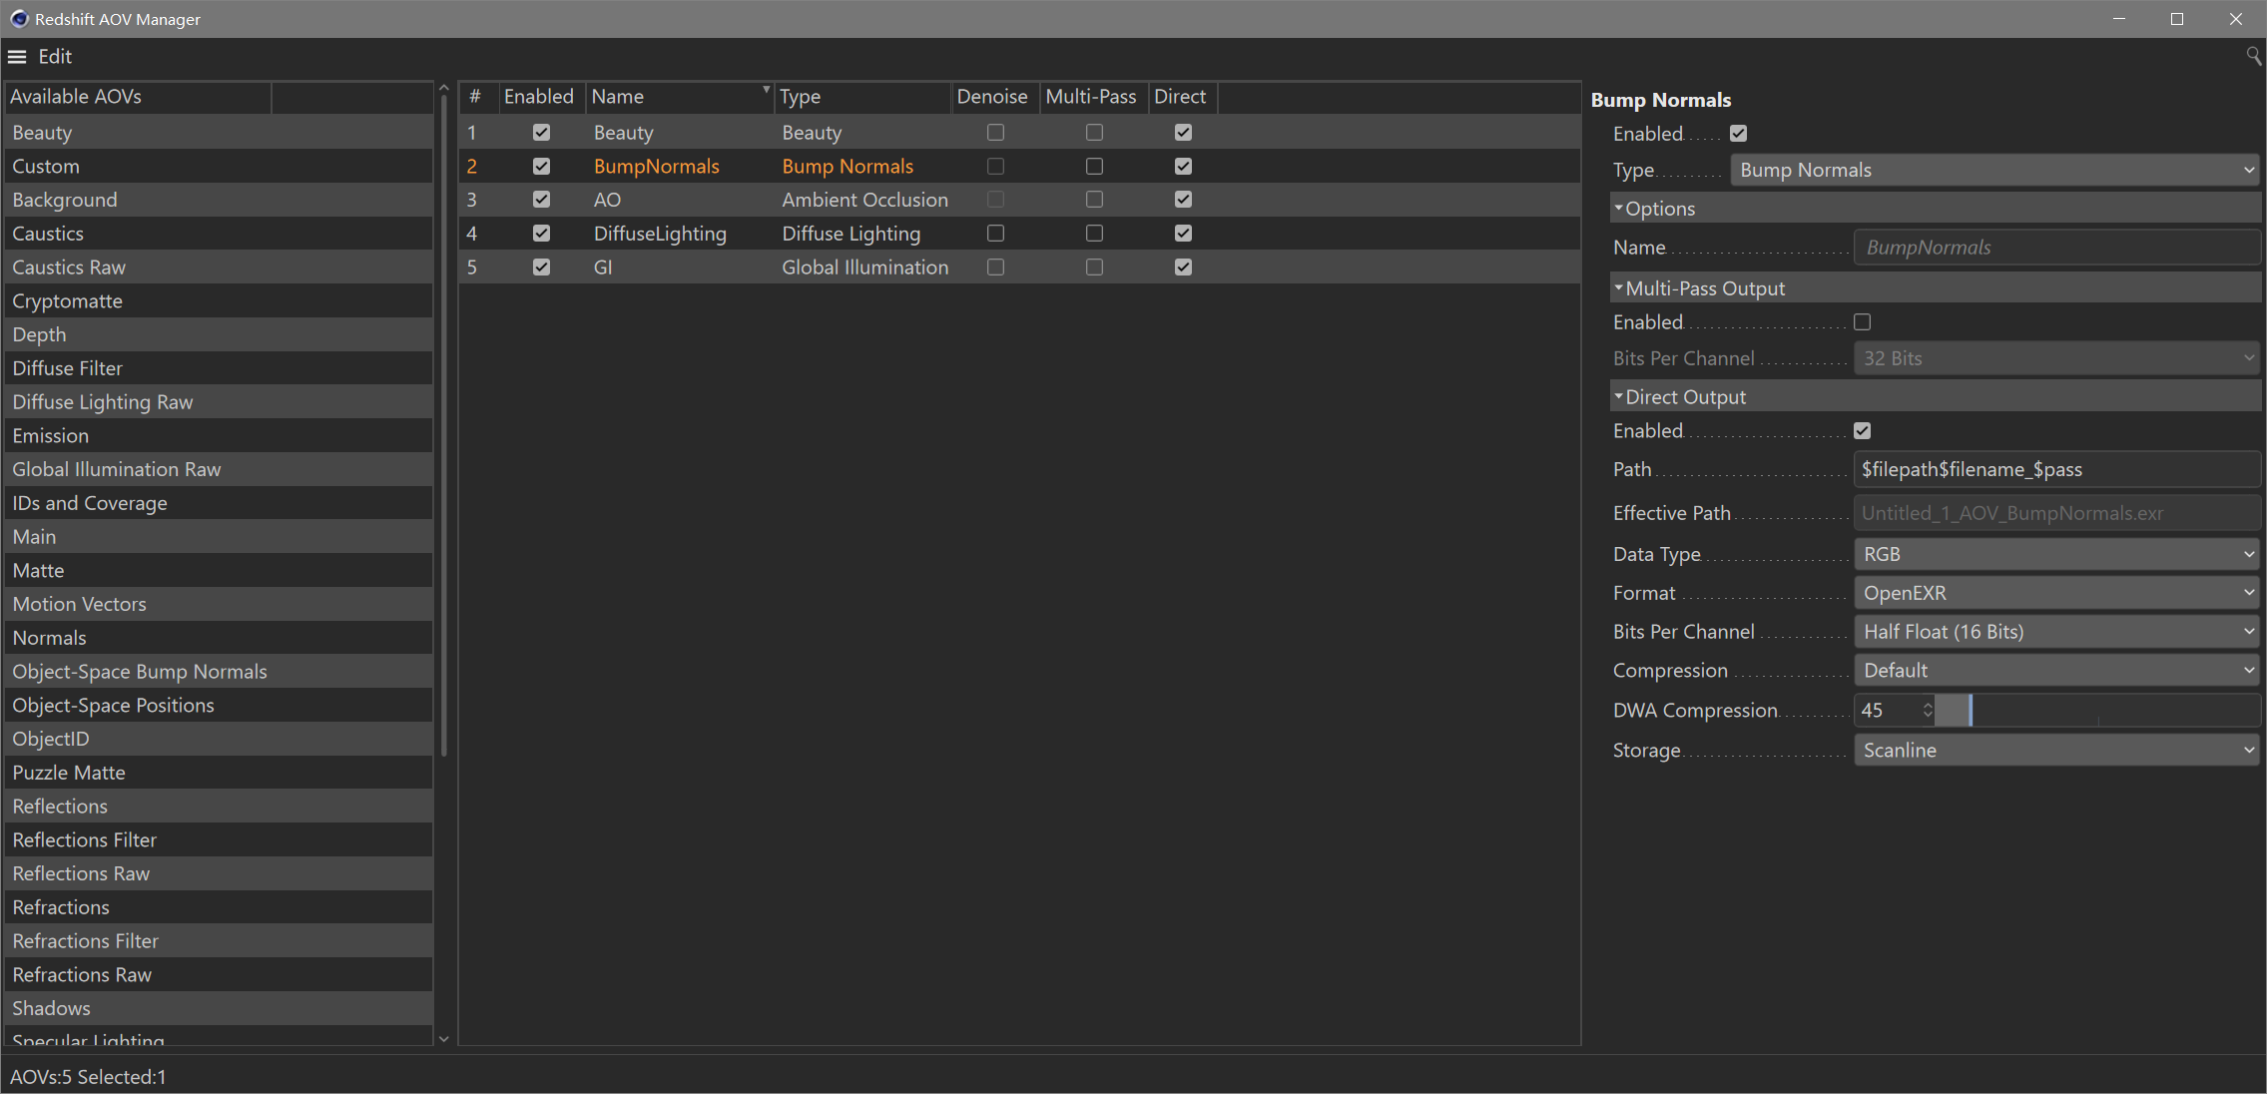Toggle Multi-Pass checkbox for GI row
The image size is (2267, 1094).
(x=1094, y=268)
